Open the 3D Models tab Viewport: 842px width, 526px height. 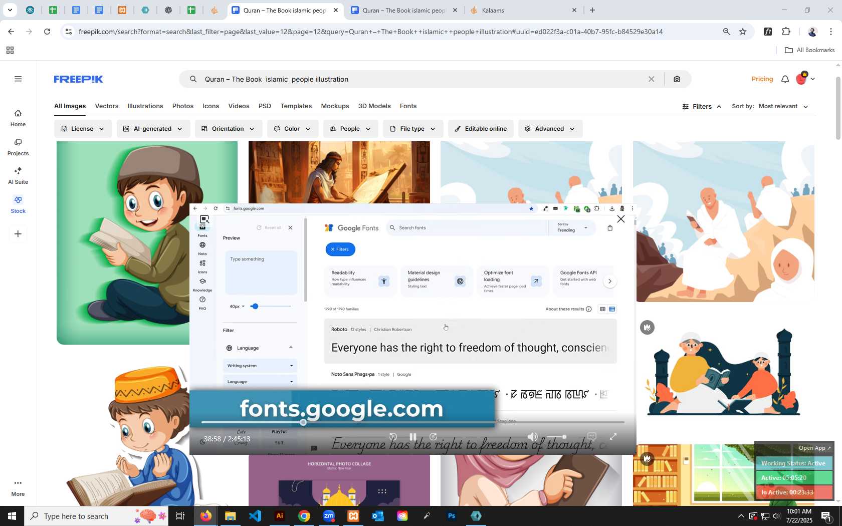374,106
